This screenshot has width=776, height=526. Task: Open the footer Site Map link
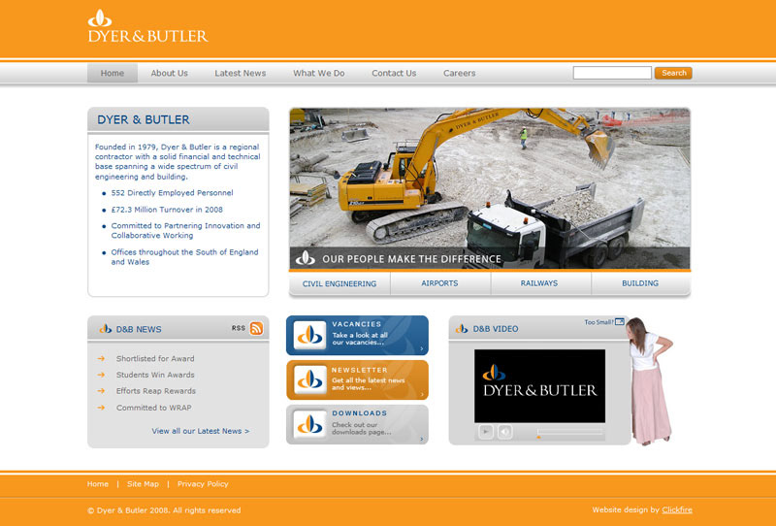pyautogui.click(x=143, y=484)
